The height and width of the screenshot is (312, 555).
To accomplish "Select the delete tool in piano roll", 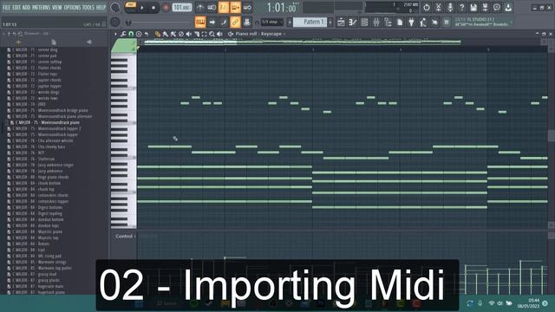I will (181, 34).
